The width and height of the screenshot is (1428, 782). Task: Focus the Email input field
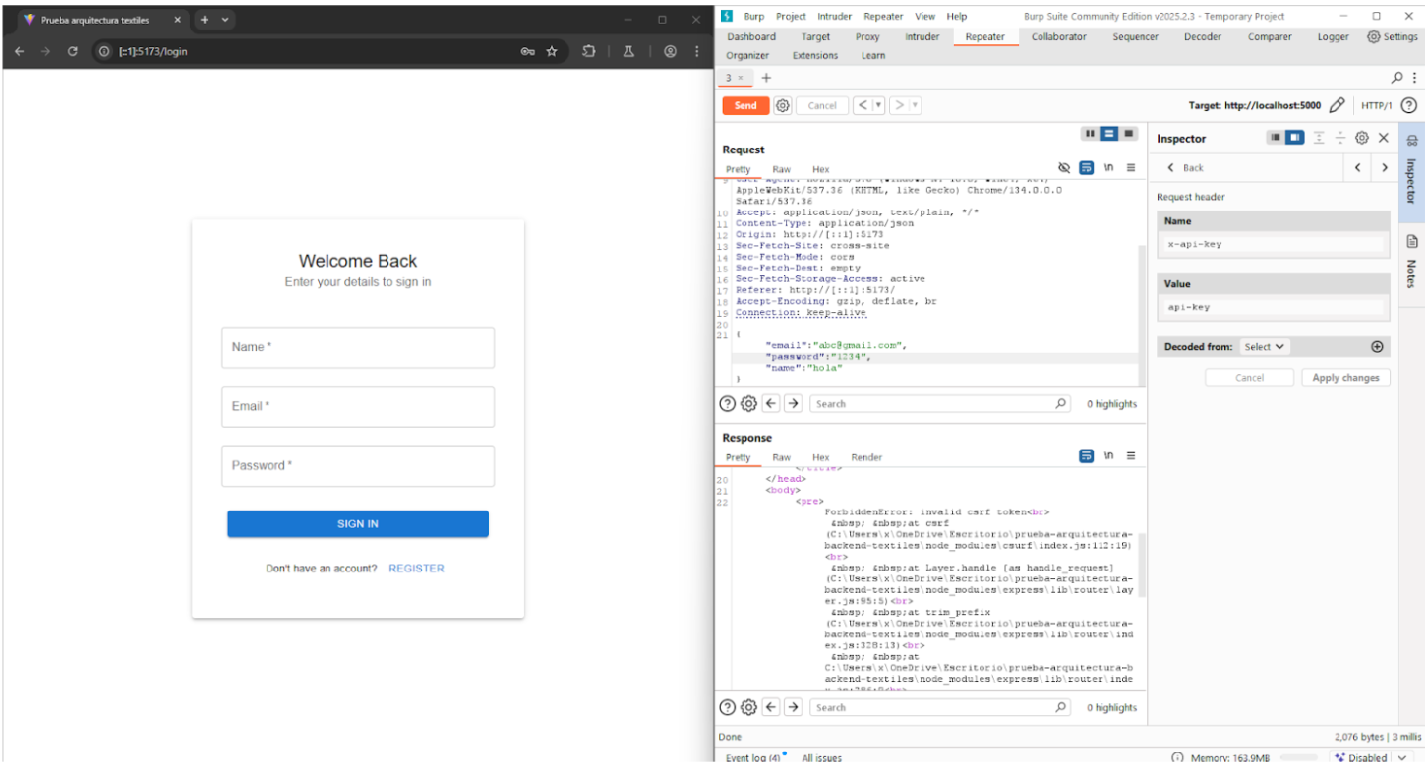[358, 406]
